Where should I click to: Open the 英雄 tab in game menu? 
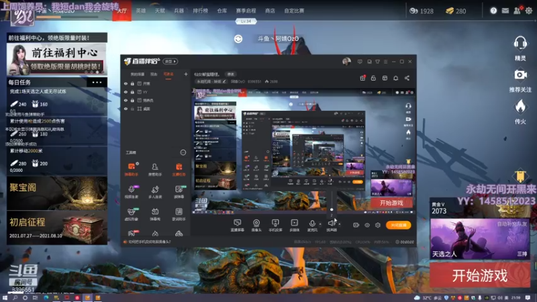click(x=141, y=11)
